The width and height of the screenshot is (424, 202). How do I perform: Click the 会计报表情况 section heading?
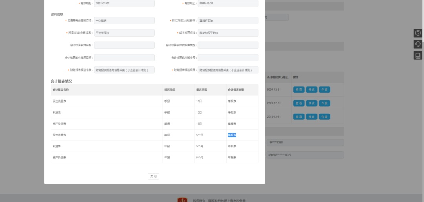click(x=61, y=81)
